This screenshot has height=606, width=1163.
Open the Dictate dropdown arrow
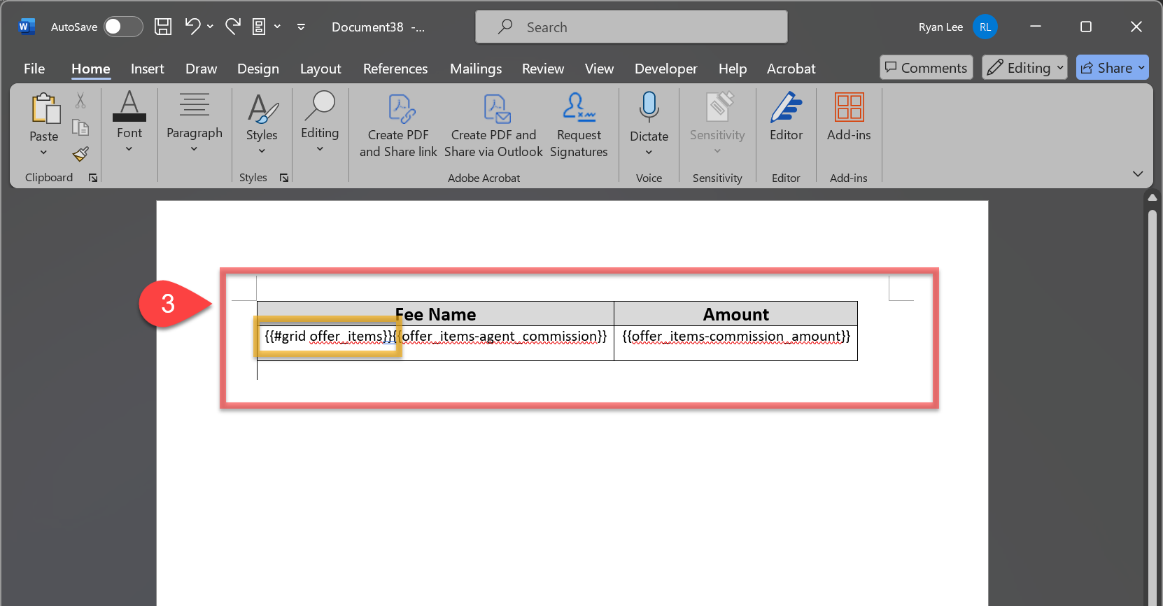[649, 153]
